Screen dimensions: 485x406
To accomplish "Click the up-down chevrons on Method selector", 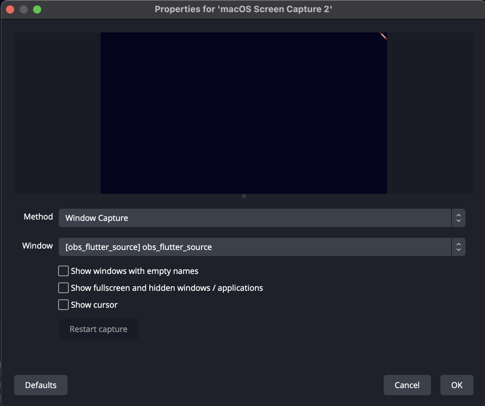I will [458, 218].
